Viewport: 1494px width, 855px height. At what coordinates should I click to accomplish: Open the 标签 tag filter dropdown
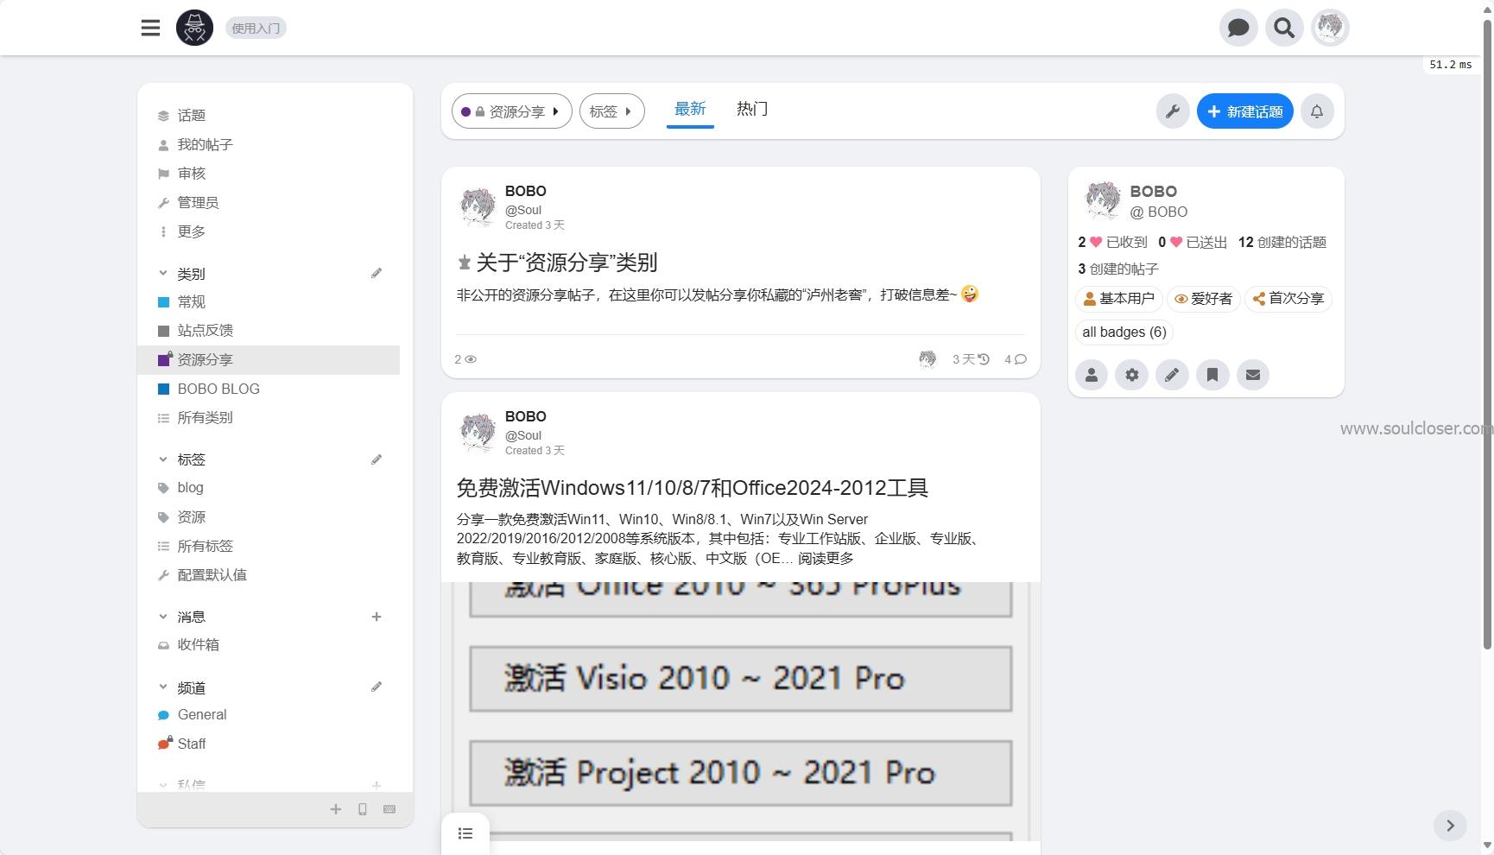point(611,111)
